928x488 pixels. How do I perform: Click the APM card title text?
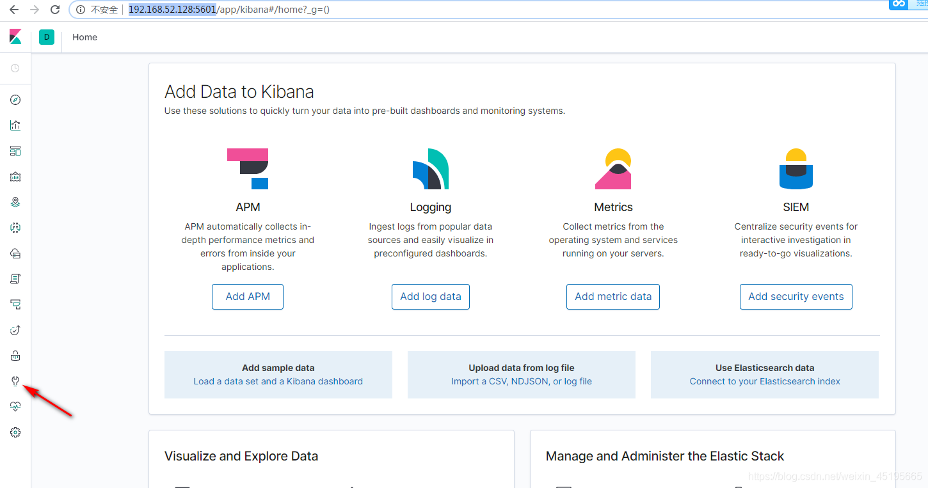248,207
